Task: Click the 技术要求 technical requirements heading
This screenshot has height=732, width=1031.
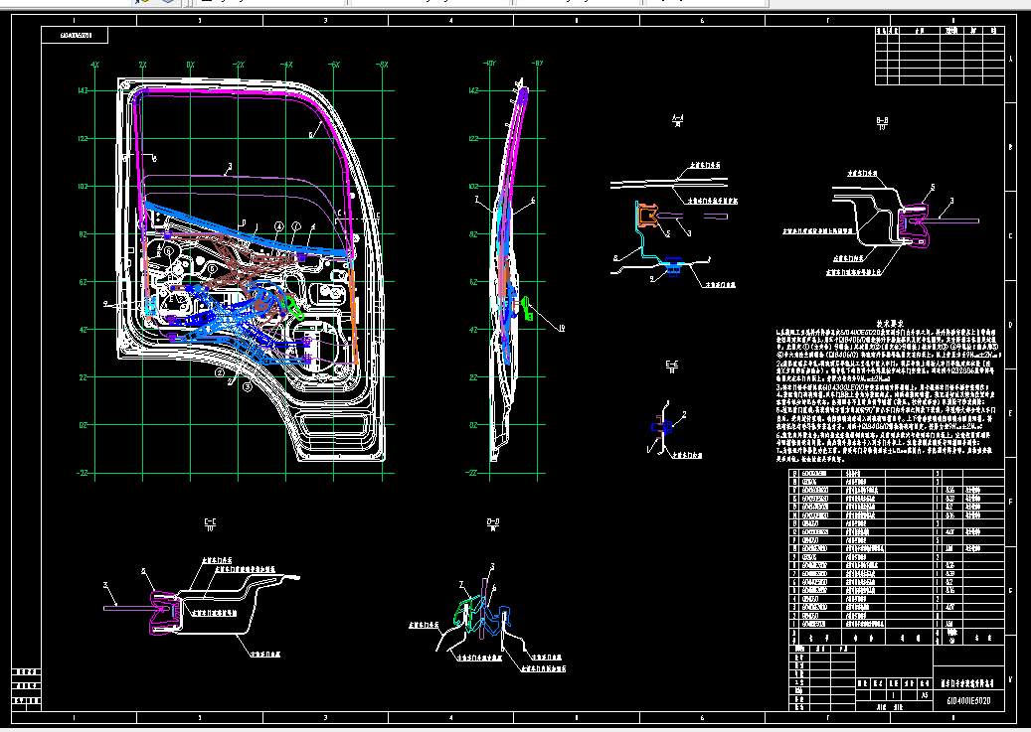Action: [x=891, y=323]
